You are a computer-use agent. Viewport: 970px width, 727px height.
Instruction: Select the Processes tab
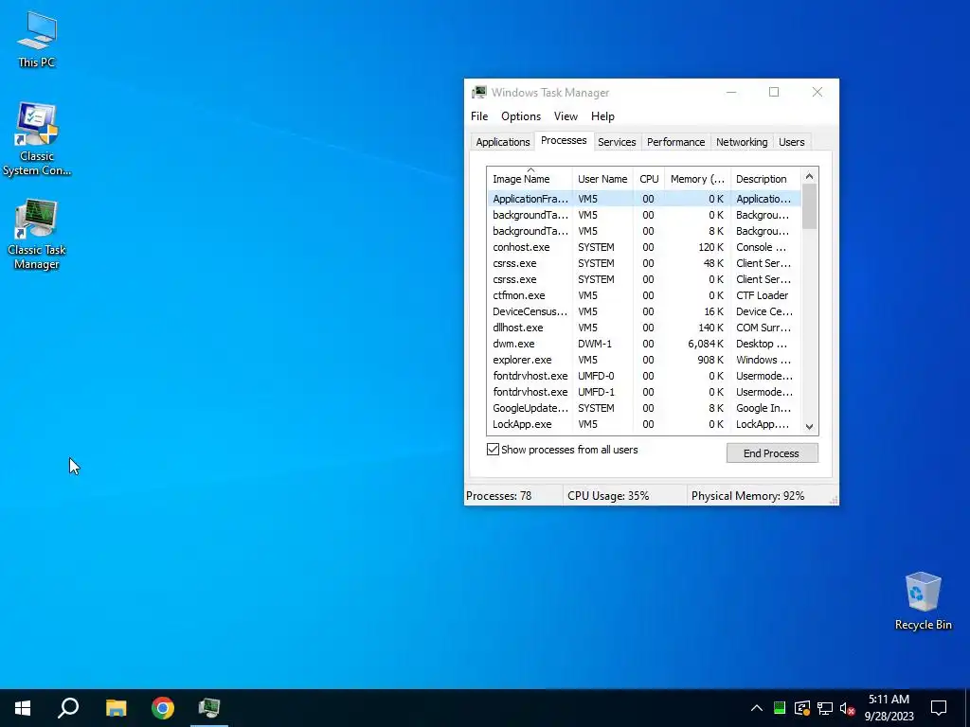pyautogui.click(x=564, y=140)
